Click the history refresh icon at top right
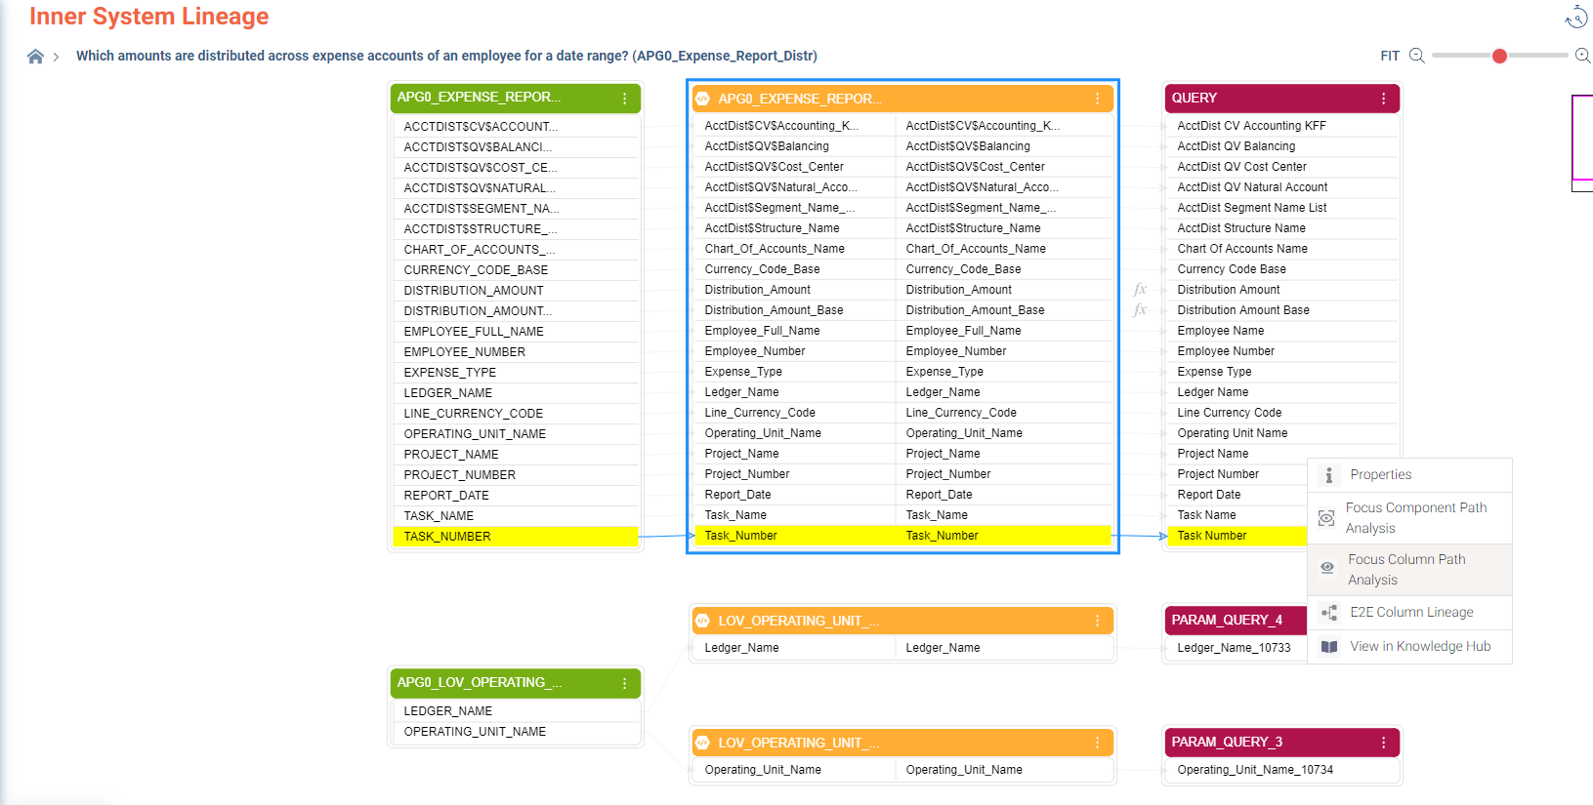 click(x=1575, y=18)
